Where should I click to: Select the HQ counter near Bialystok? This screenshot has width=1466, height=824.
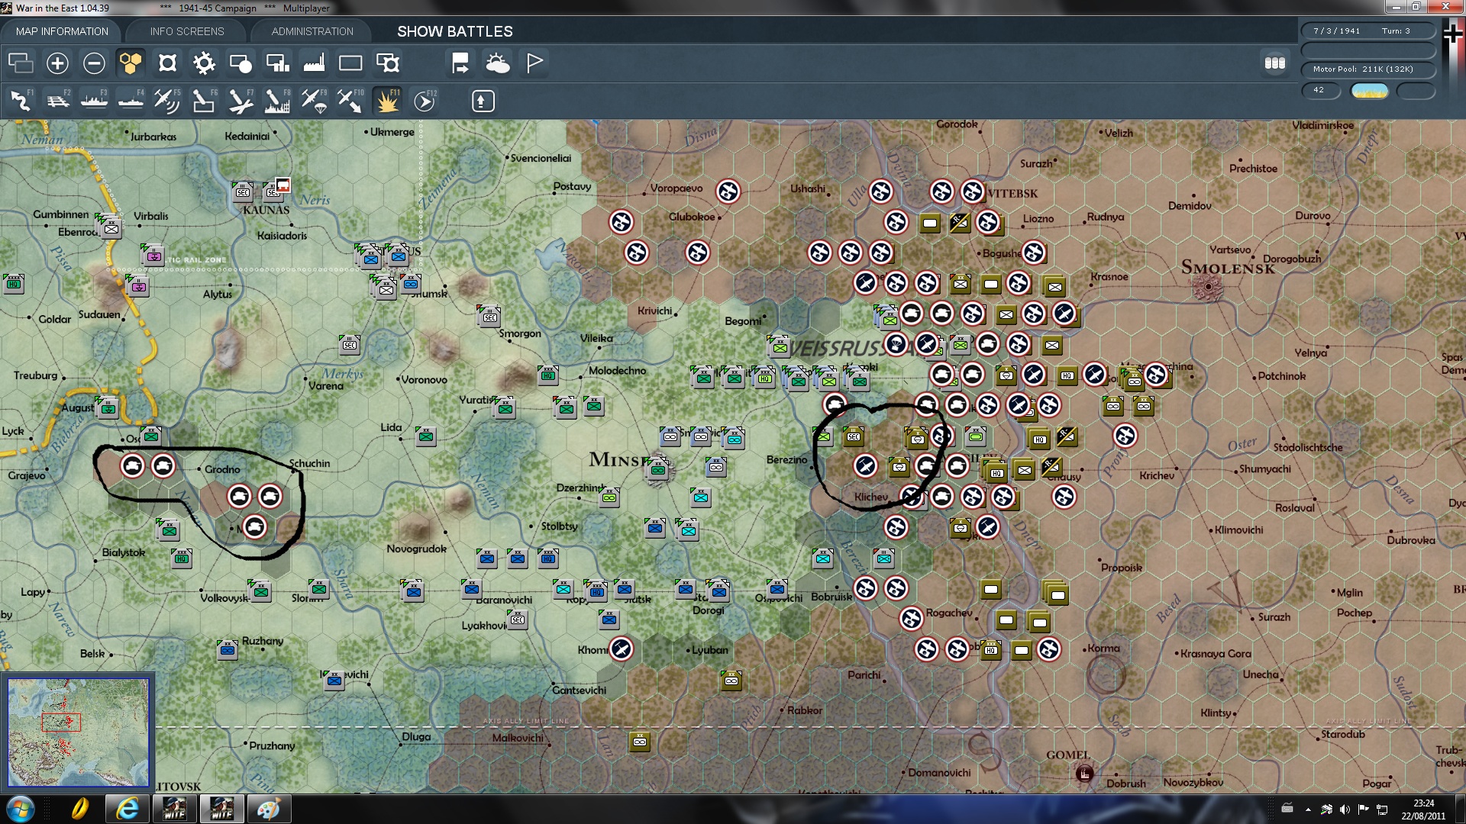pyautogui.click(x=182, y=558)
